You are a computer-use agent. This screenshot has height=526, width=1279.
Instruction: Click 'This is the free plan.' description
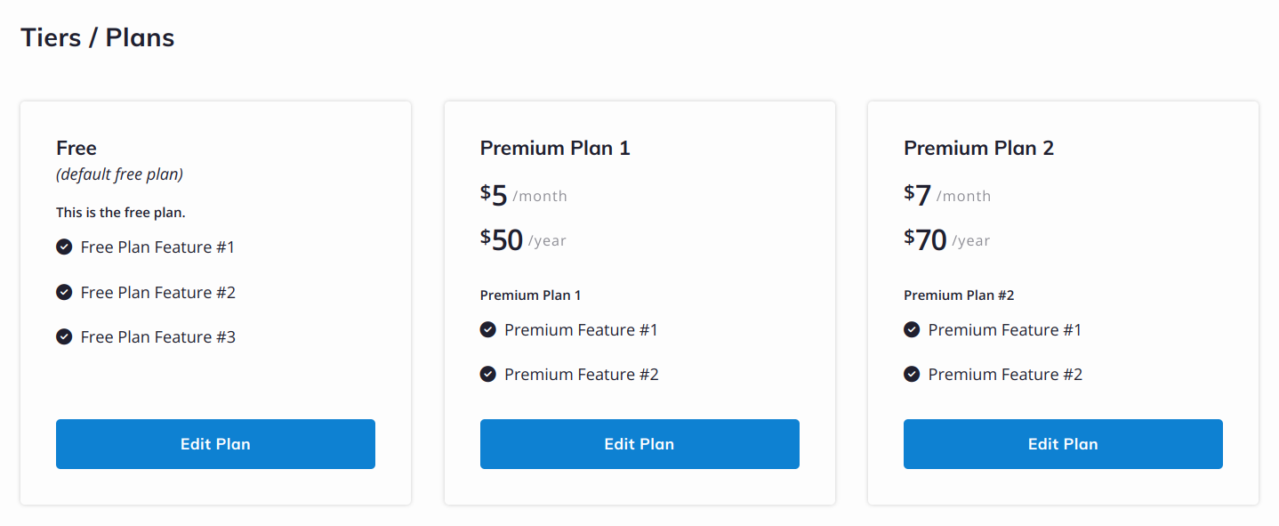(x=121, y=213)
